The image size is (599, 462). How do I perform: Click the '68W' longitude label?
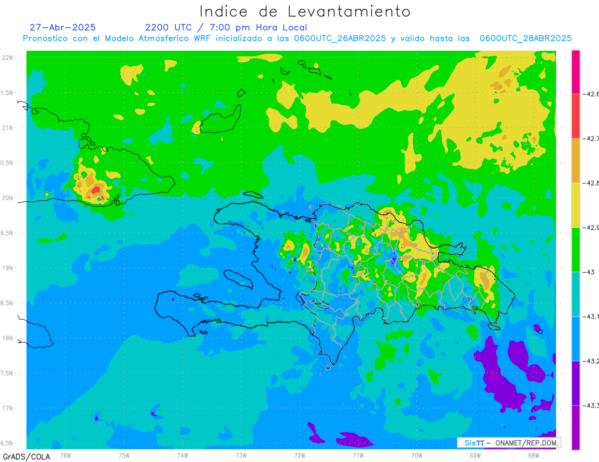pos(534,455)
